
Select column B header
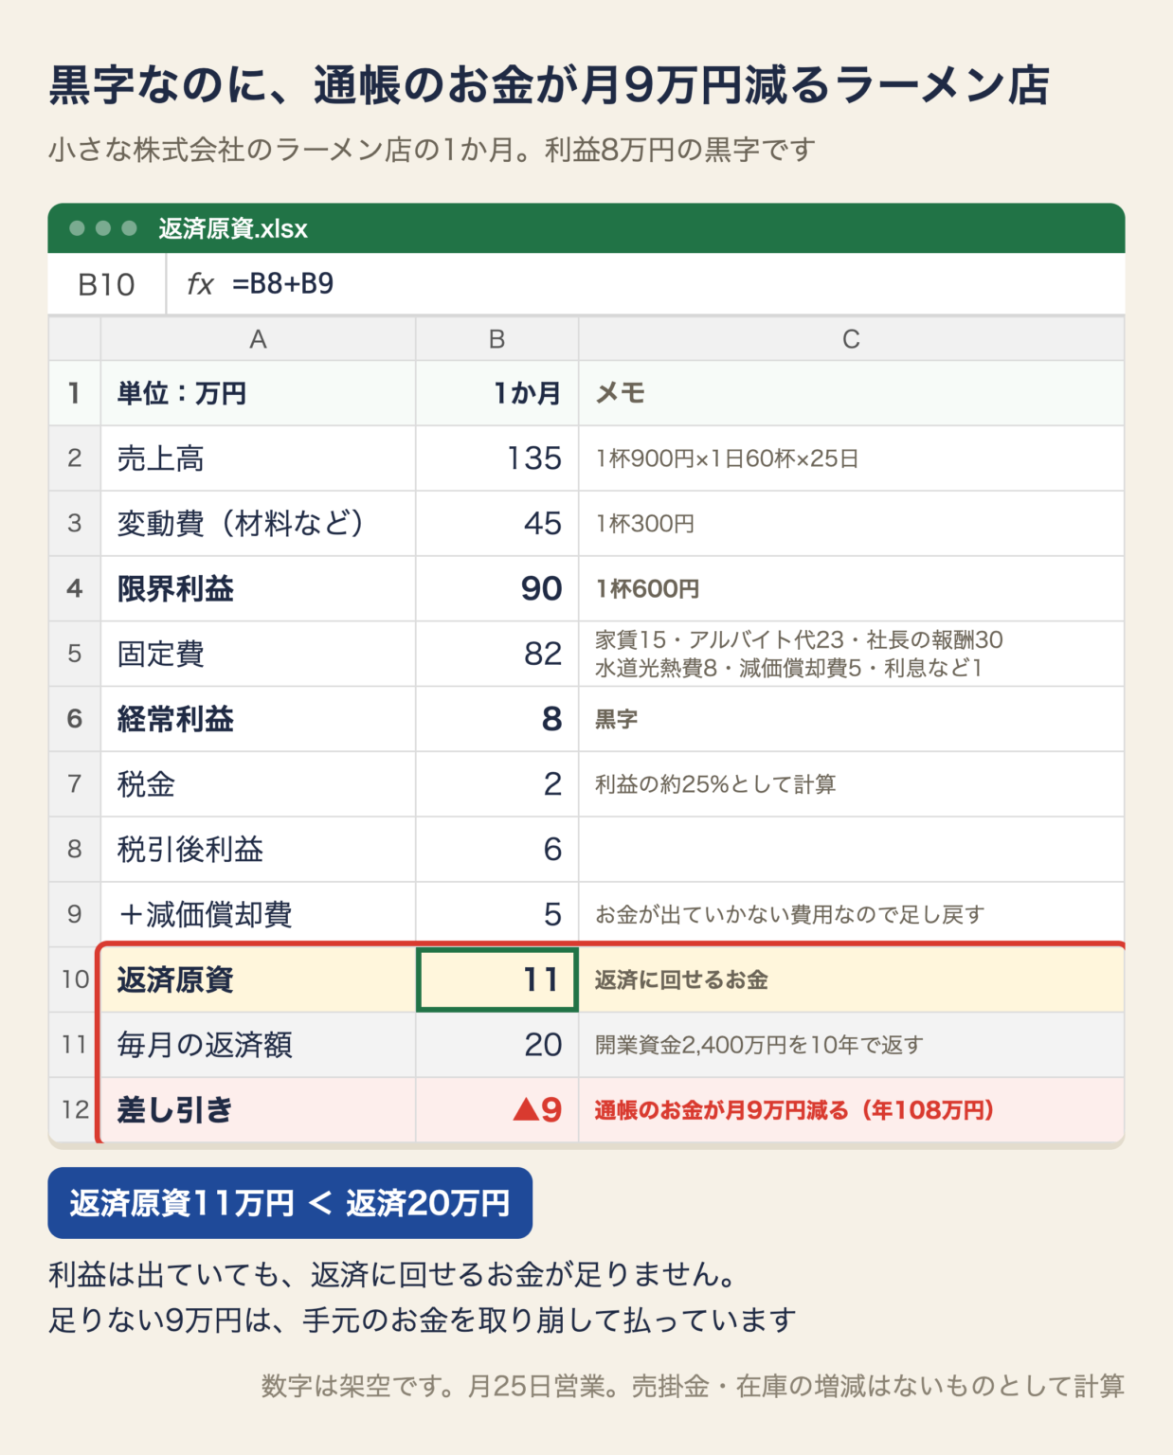(496, 339)
